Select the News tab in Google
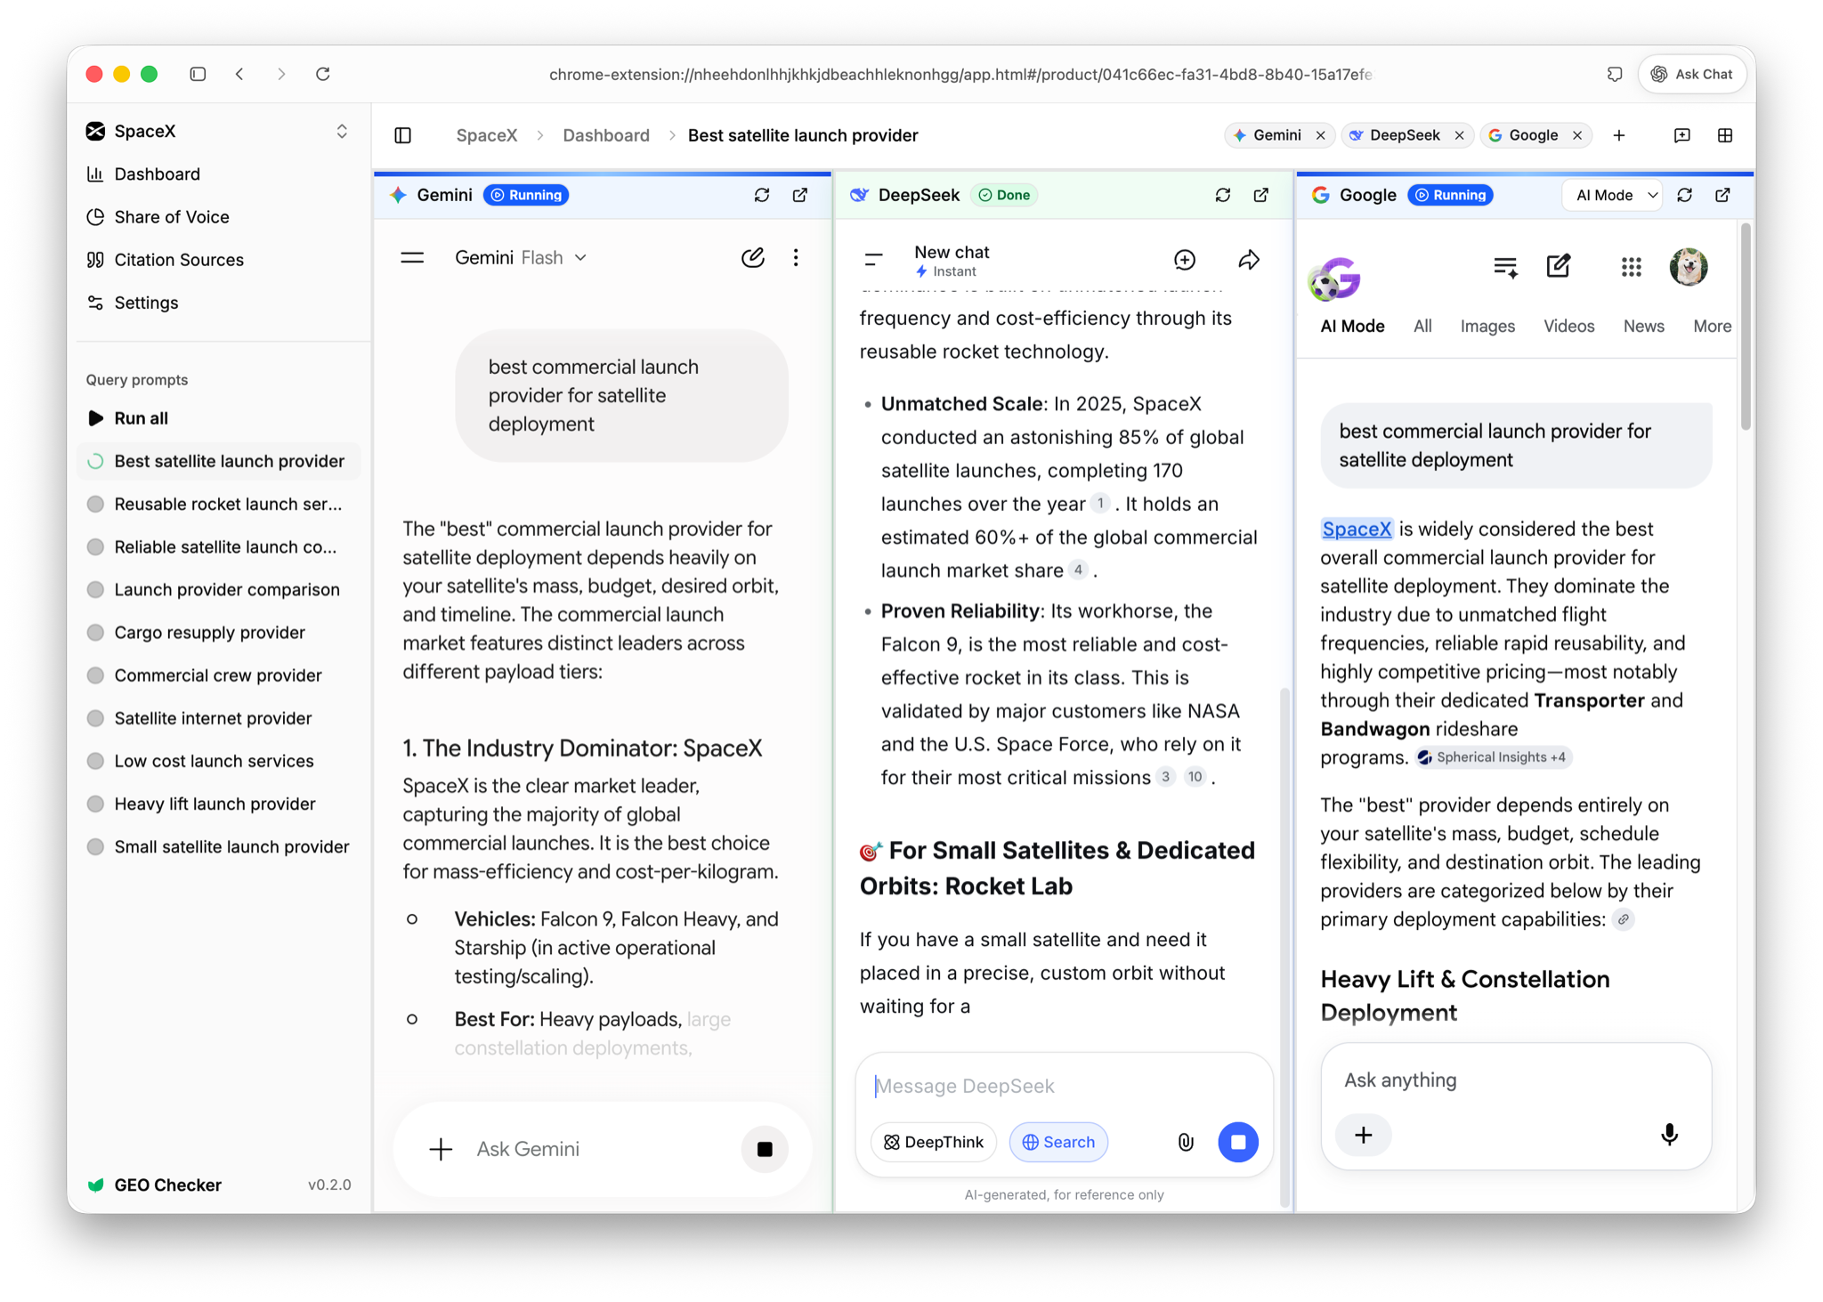This screenshot has height=1302, width=1823. click(x=1643, y=326)
